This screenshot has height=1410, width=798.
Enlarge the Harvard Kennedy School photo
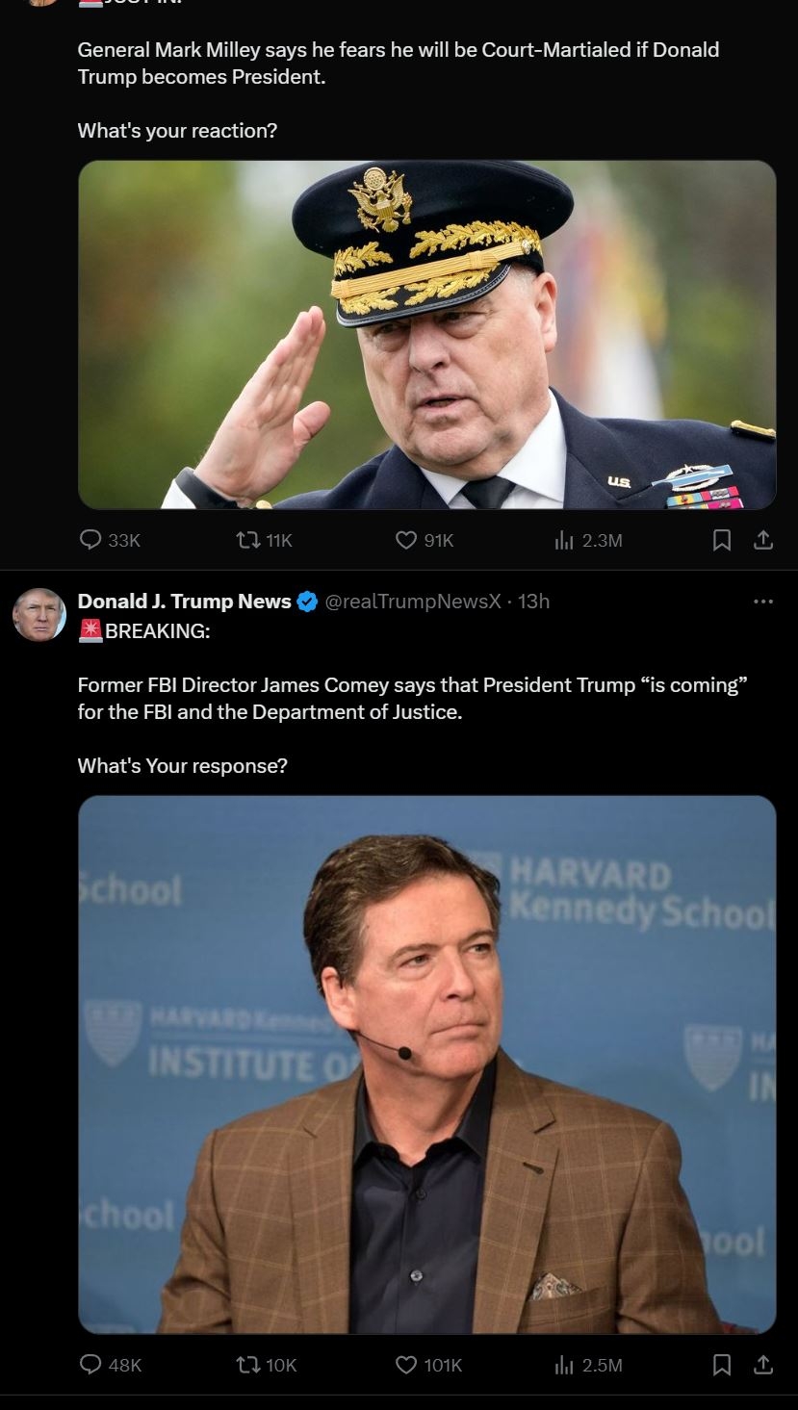[x=426, y=1064]
